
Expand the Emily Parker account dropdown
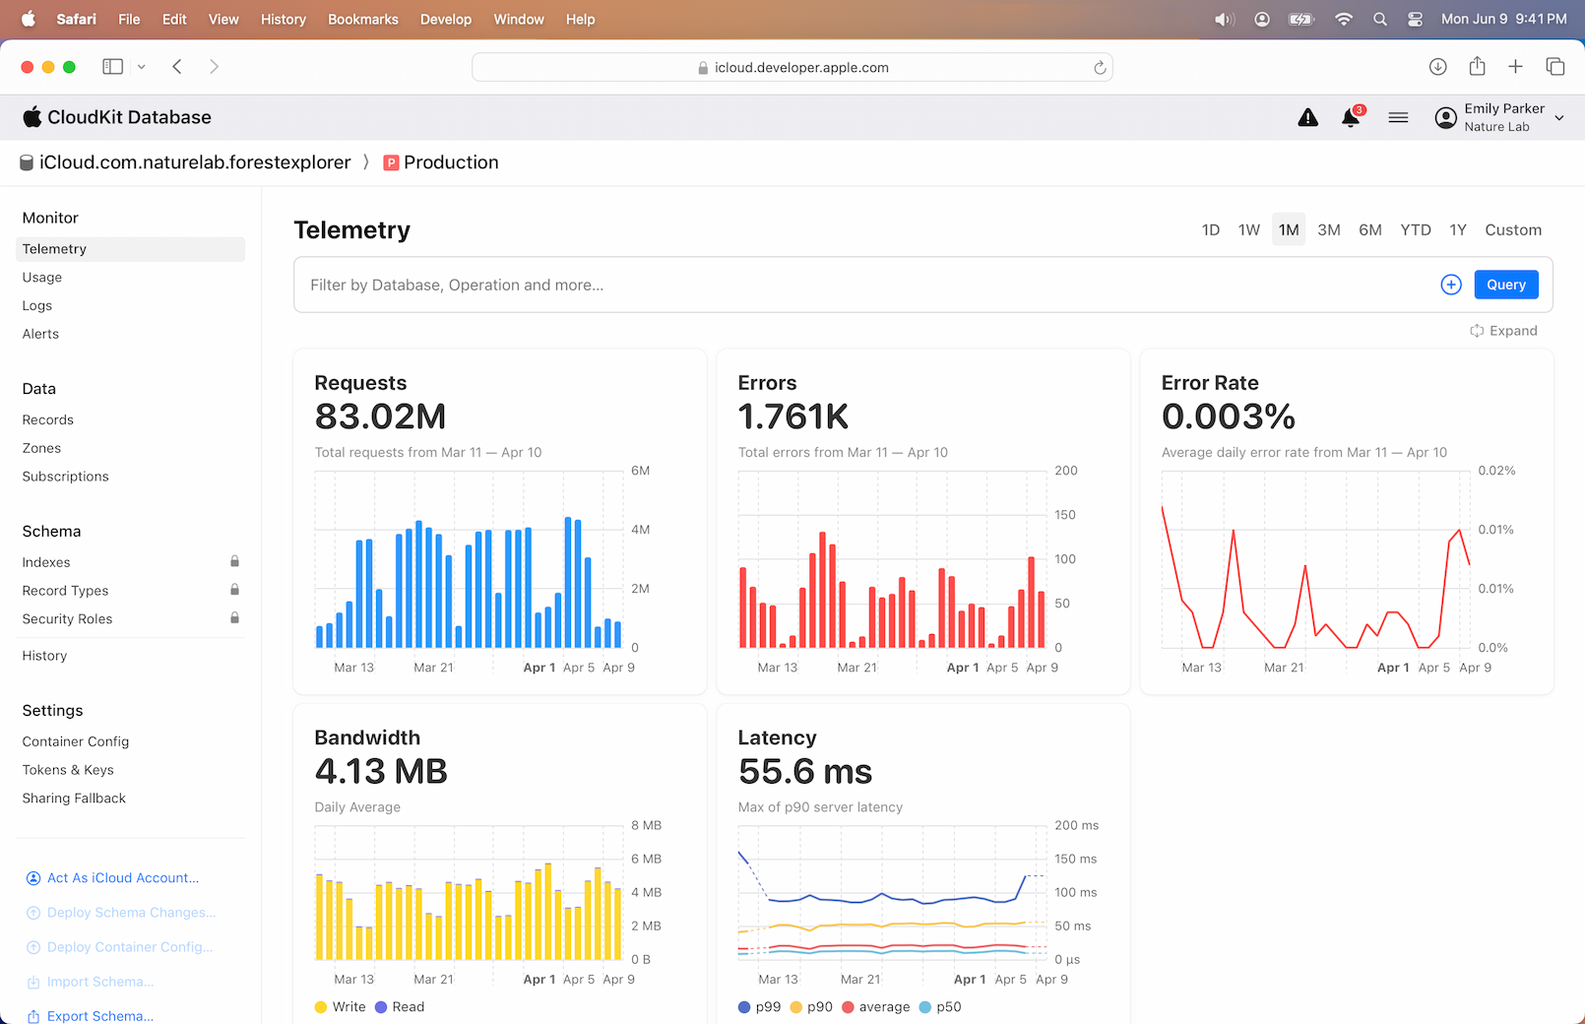[x=1558, y=118]
